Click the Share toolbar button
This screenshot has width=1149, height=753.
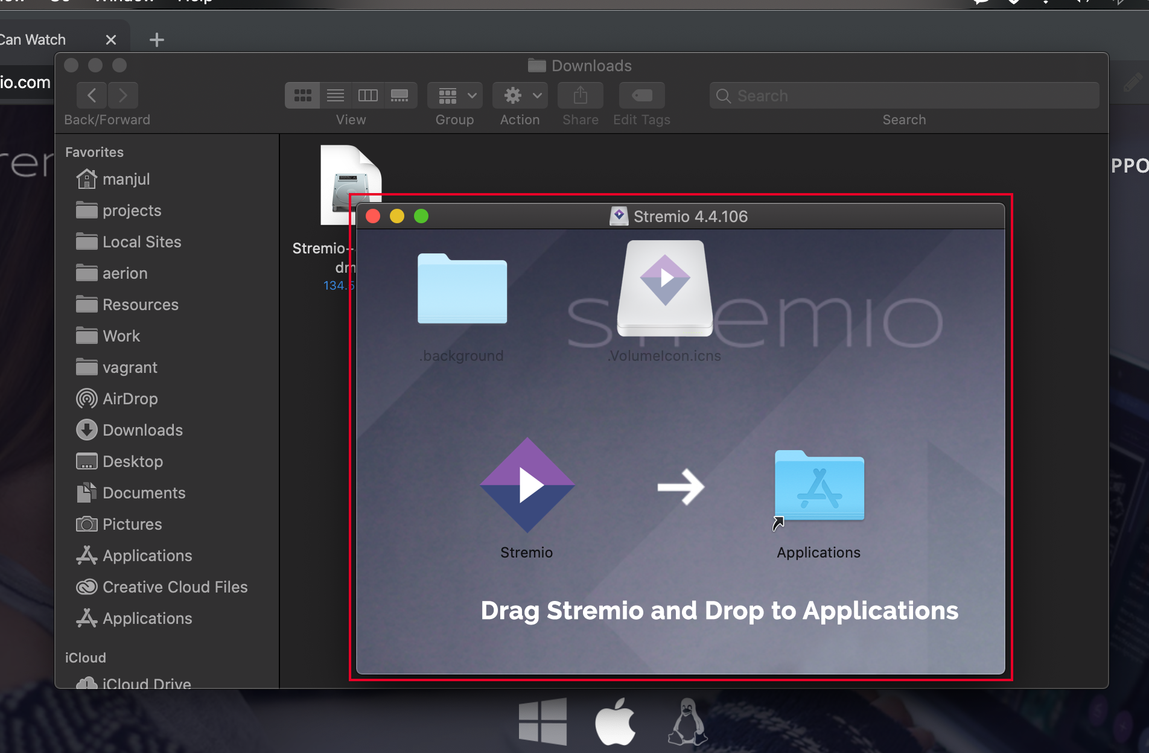point(581,95)
